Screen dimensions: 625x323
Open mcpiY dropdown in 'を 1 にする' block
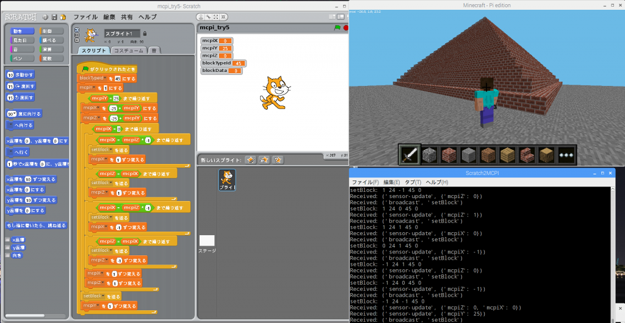94,88
